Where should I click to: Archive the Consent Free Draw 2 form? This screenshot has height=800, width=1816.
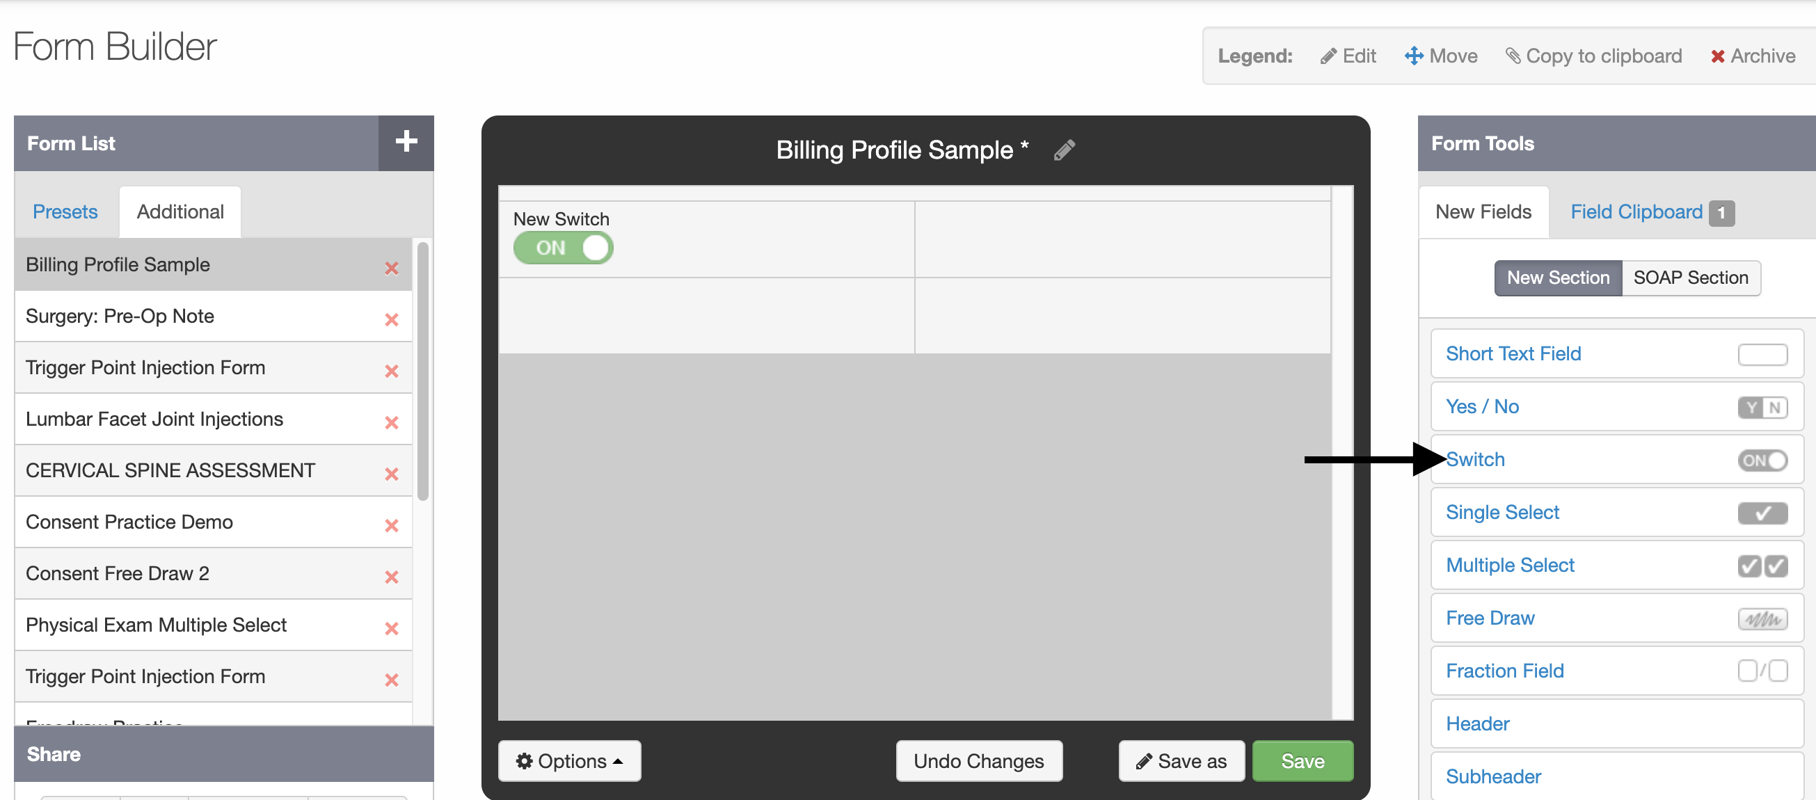[x=391, y=577]
